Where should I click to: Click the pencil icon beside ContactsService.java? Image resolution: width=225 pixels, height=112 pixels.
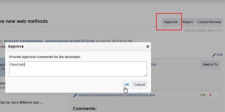(75, 95)
